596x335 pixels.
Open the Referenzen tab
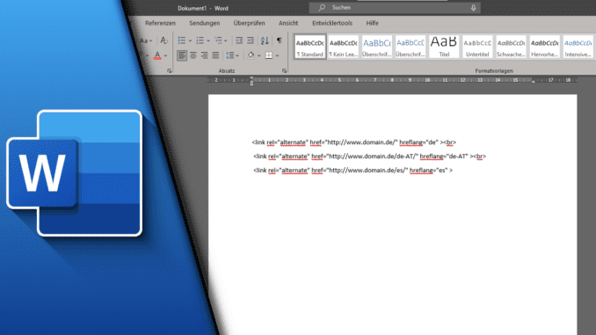(x=160, y=23)
